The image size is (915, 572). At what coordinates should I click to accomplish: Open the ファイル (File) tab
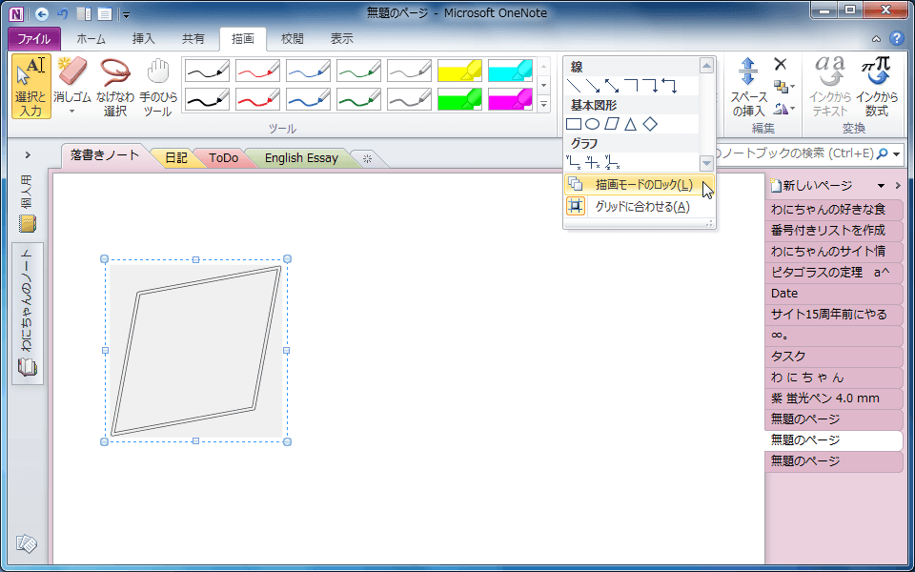[34, 39]
